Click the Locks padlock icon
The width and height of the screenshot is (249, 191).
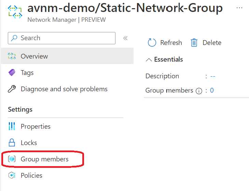(x=12, y=143)
